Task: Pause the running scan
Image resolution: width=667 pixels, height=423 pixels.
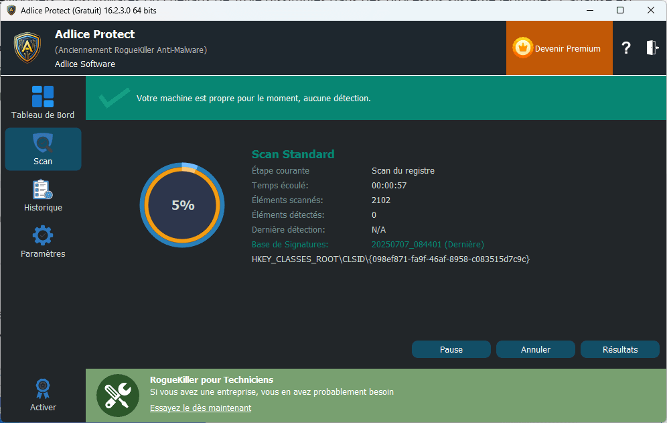Action: (451, 349)
